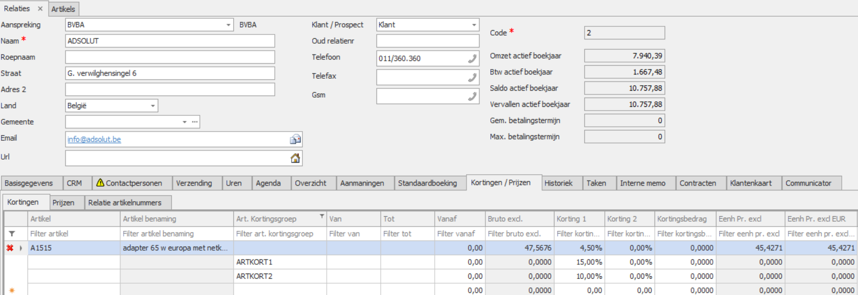Click the phone dial icon in Telefoon field
This screenshot has width=858, height=295.
pyautogui.click(x=472, y=58)
